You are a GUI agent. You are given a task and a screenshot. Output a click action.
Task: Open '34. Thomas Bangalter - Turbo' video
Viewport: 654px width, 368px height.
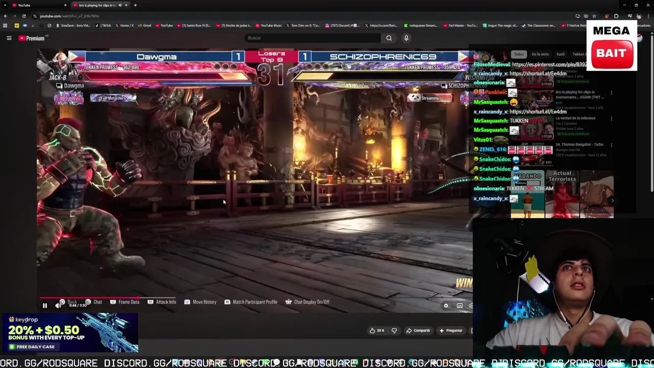580,144
